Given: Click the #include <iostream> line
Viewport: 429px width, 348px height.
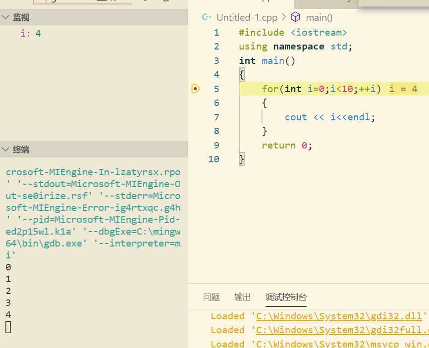Looking at the screenshot, I should pyautogui.click(x=293, y=33).
